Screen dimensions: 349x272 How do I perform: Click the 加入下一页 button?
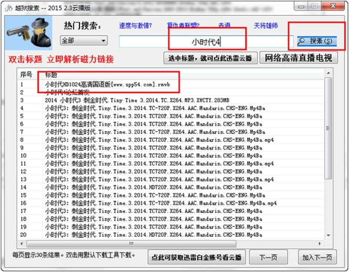[317, 257]
